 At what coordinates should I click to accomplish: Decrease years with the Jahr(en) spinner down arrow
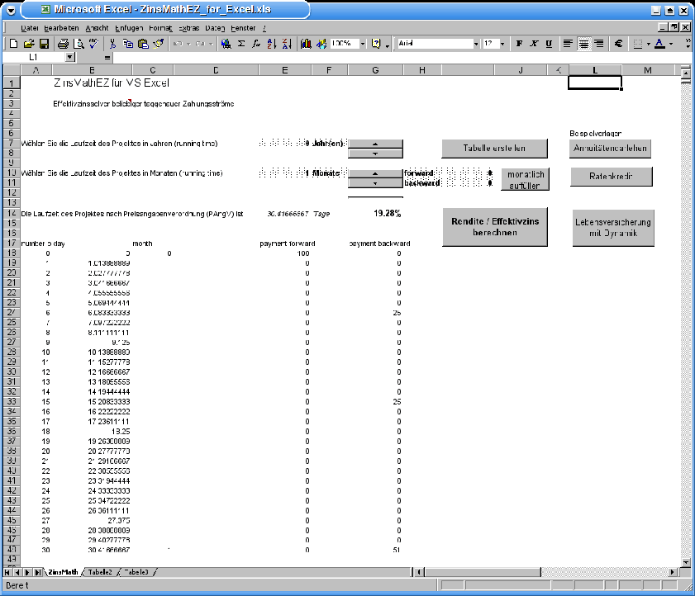[x=375, y=154]
